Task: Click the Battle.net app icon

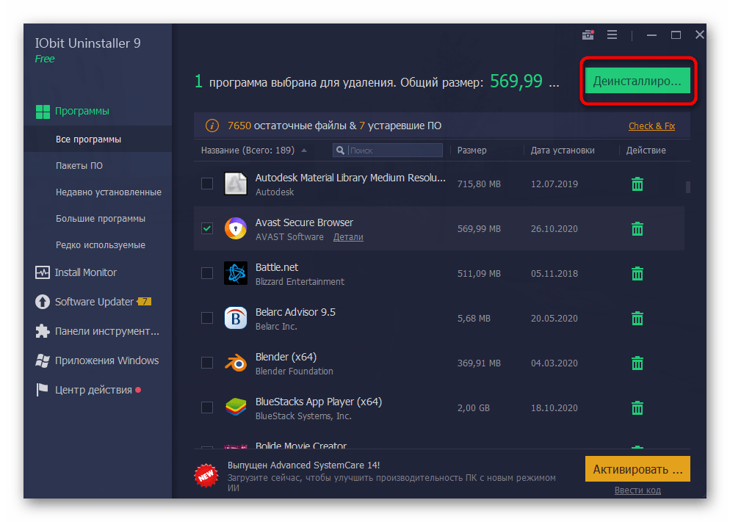Action: pos(236,273)
